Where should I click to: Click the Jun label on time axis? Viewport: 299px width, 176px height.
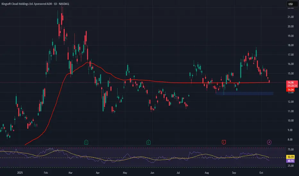(152, 173)
